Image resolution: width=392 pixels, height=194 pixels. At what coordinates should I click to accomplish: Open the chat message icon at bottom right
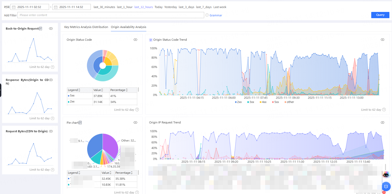(x=386, y=186)
